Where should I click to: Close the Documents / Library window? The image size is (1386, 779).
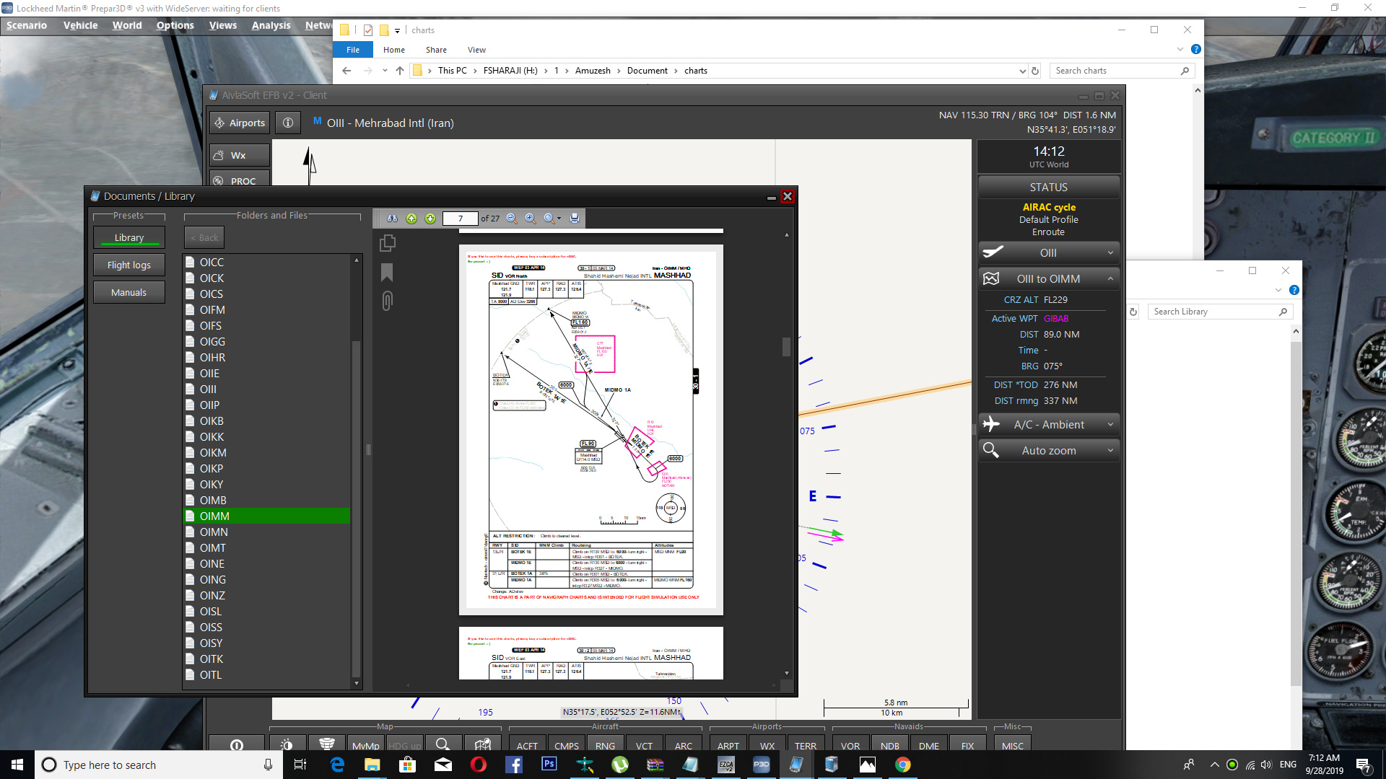pyautogui.click(x=788, y=196)
